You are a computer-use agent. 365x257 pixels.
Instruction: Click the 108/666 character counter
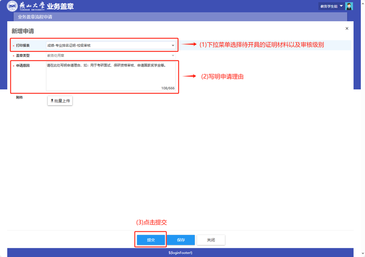pos(168,88)
